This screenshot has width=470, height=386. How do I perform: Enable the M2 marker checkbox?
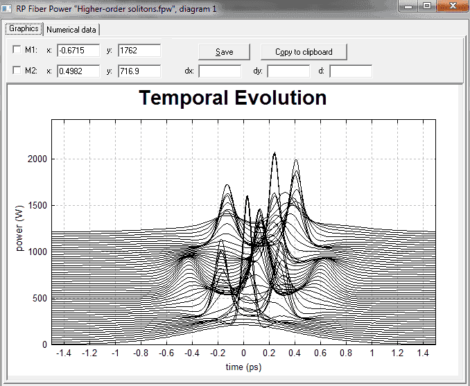coord(17,71)
